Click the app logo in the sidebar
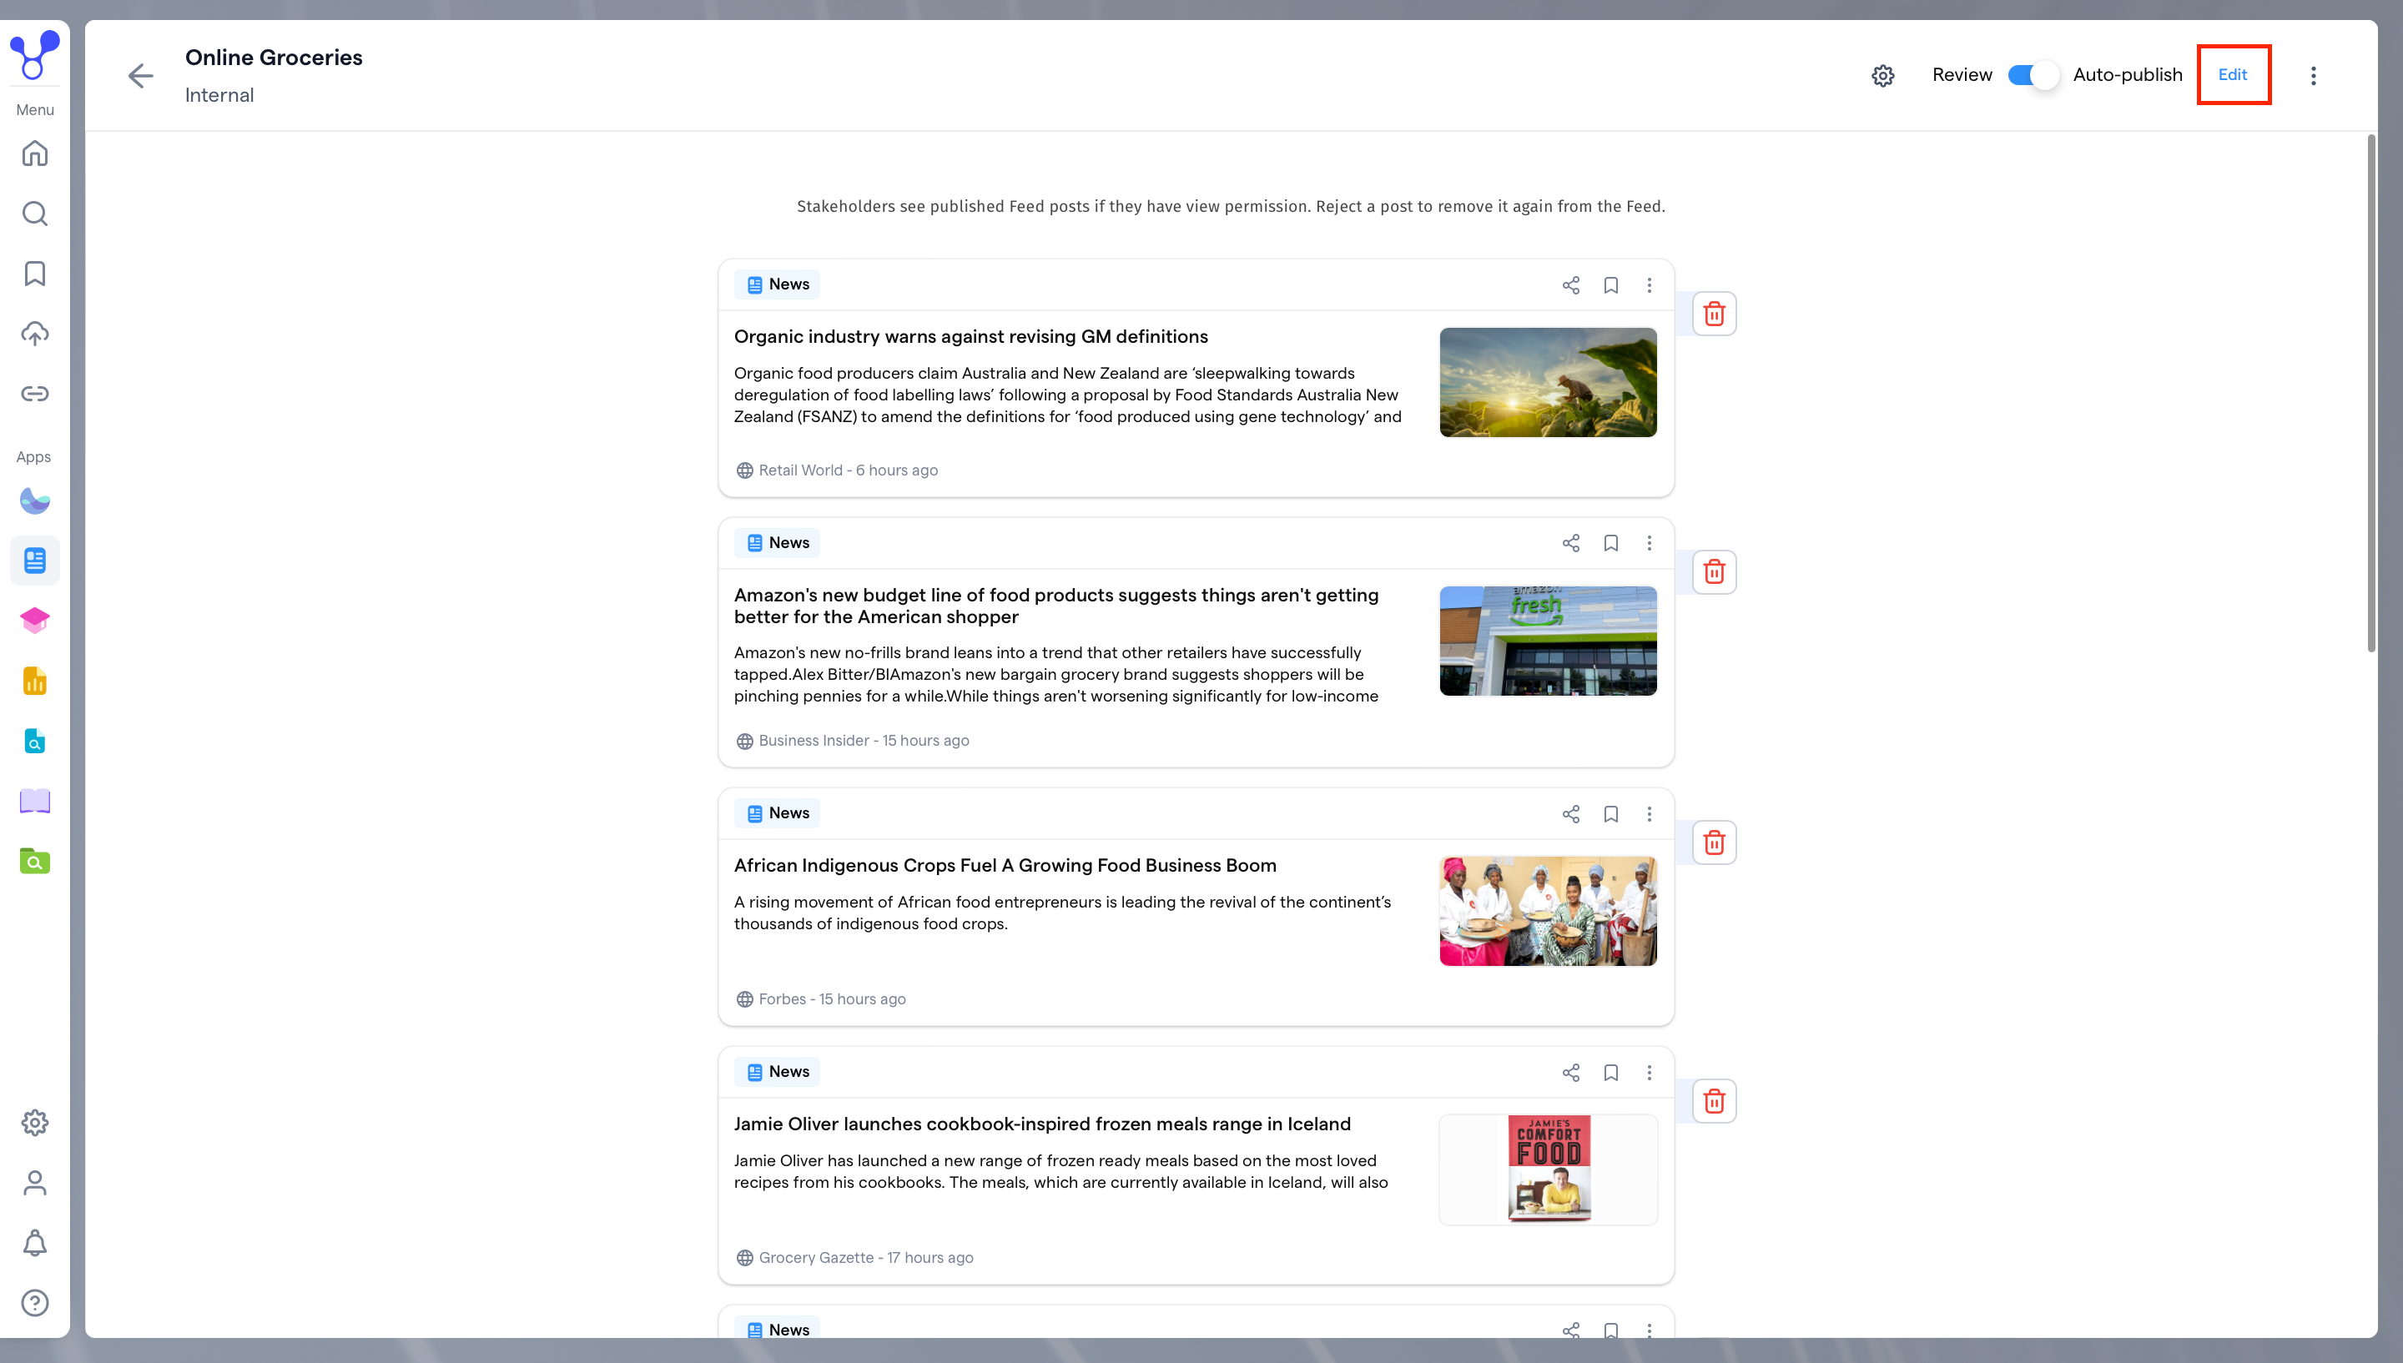 click(x=35, y=54)
